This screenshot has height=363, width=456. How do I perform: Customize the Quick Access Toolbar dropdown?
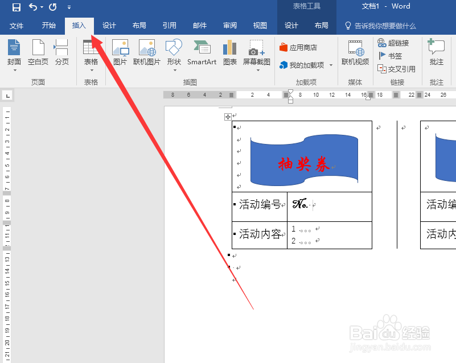click(x=69, y=7)
